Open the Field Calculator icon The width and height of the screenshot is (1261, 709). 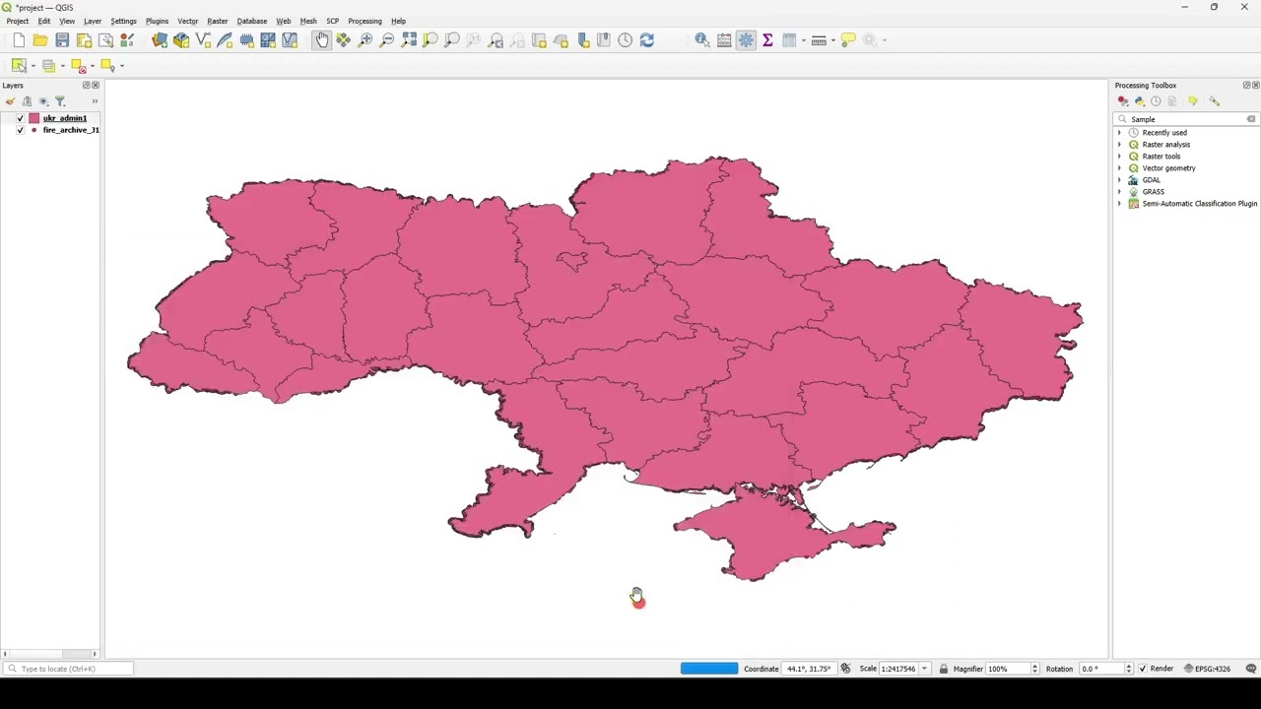(724, 40)
